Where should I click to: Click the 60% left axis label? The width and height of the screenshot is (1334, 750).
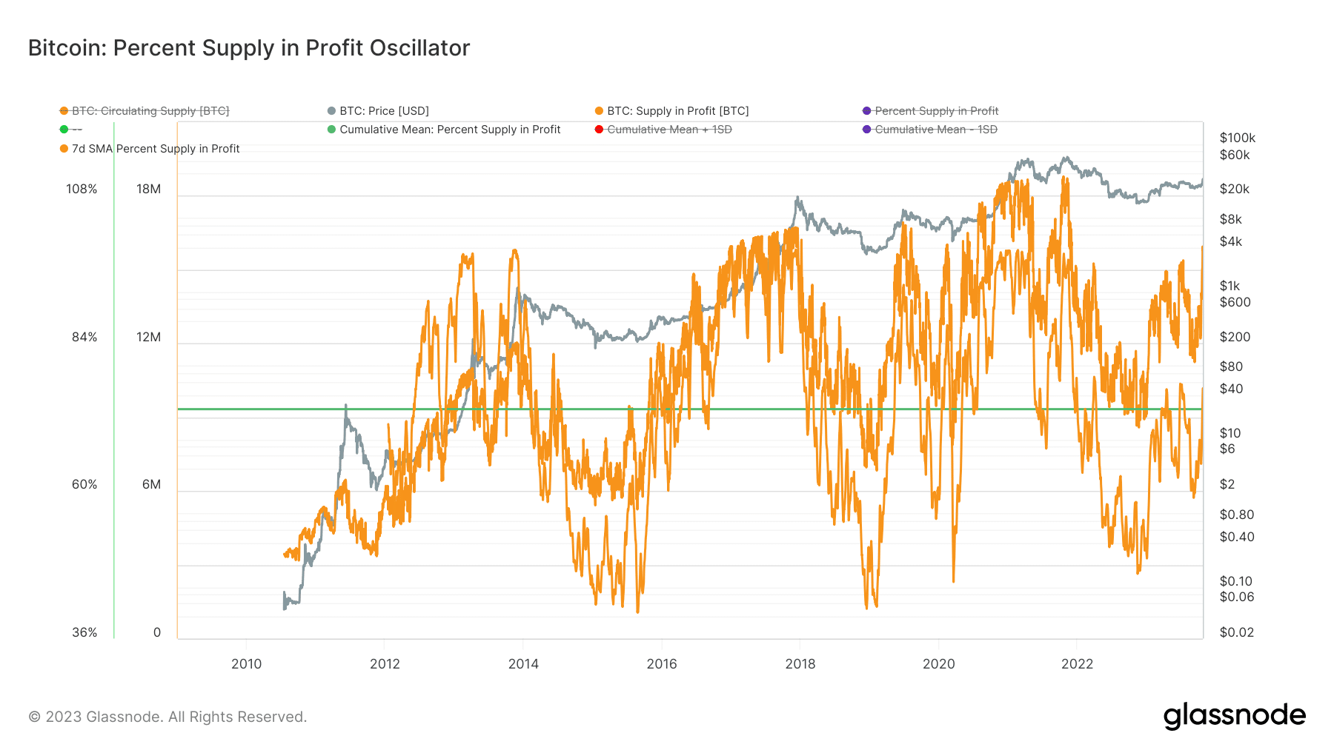click(84, 485)
